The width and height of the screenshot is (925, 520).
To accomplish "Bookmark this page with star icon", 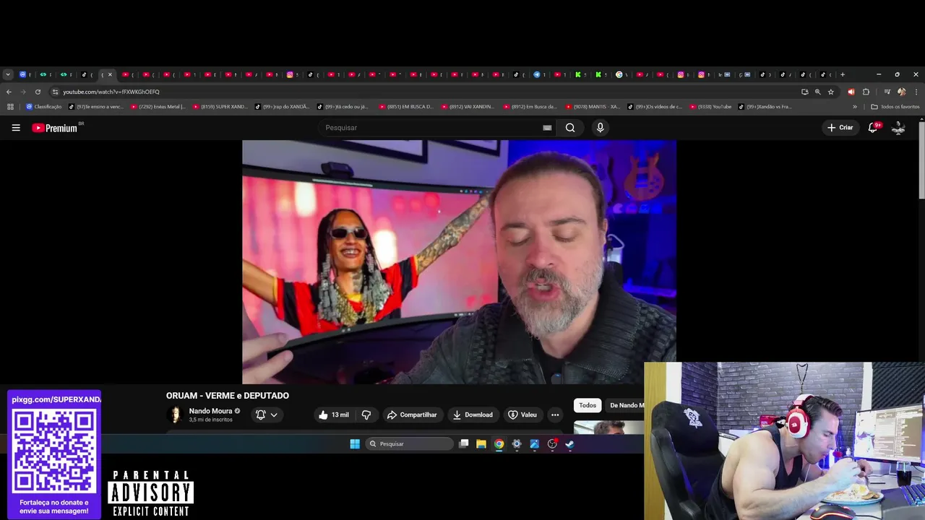I will click(831, 92).
